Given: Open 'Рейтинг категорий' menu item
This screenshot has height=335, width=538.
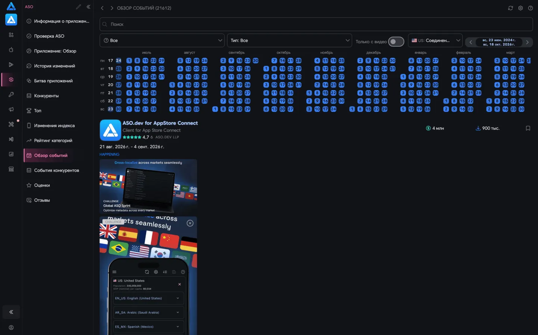Looking at the screenshot, I should [58, 141].
